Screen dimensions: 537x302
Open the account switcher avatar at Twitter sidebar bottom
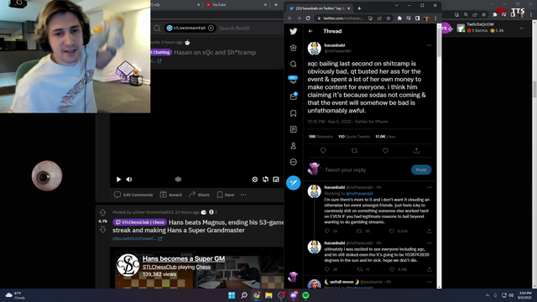click(293, 277)
